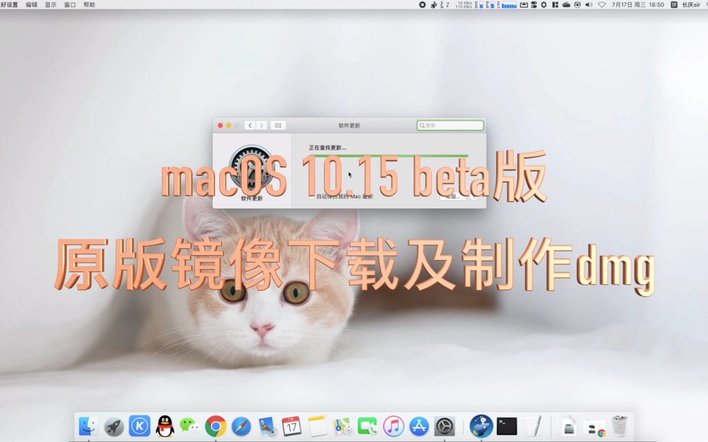This screenshot has height=442, width=708.
Task: Open the 窗口 menu
Action: coord(69,5)
